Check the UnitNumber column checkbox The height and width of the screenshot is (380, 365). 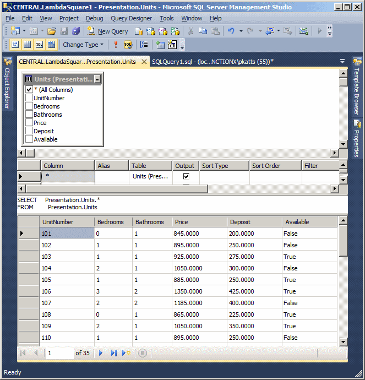click(x=29, y=97)
